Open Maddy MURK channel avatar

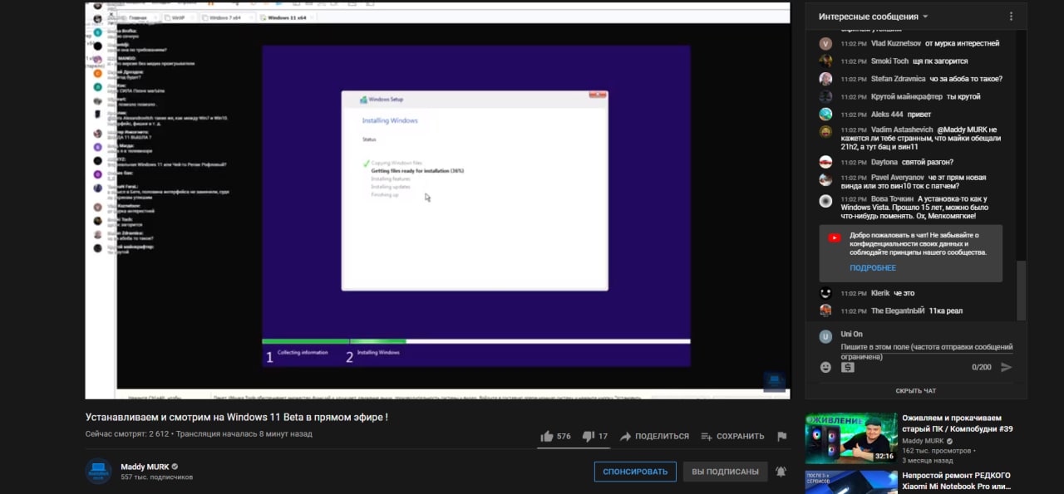click(x=98, y=471)
